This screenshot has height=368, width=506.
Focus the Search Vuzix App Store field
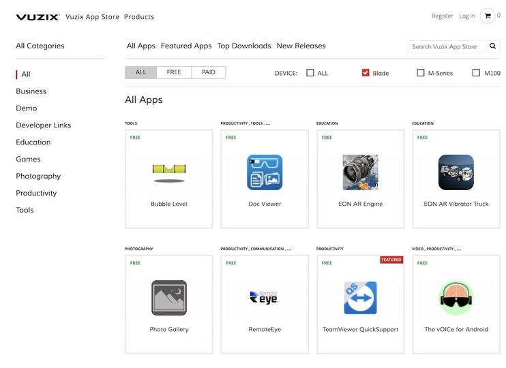click(447, 46)
